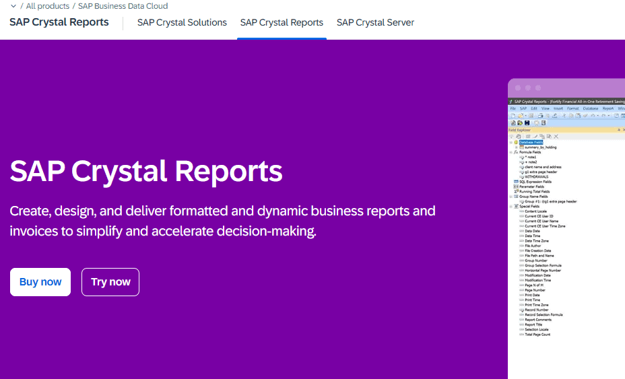
Task: Open the SAP Crystal Server tab
Action: click(x=375, y=22)
